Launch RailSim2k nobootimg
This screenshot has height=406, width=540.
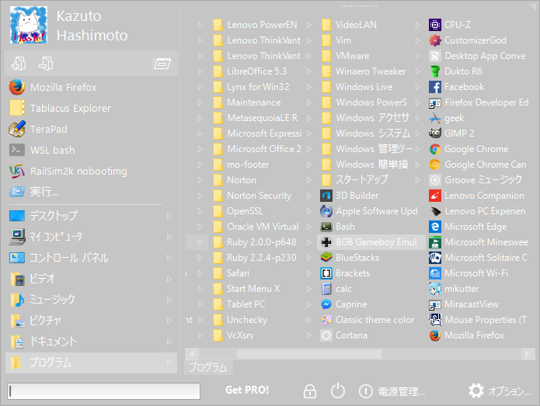[91, 172]
